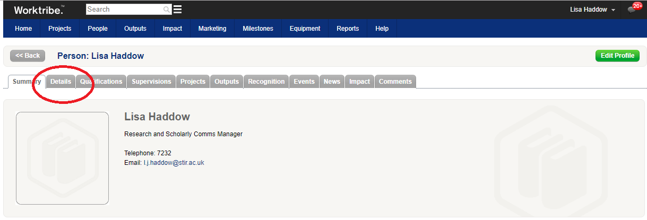
Task: Open the notifications speech bubble icon
Action: [632, 10]
